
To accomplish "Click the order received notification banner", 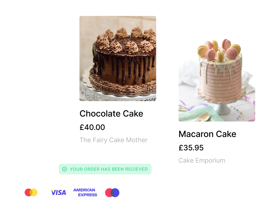I will (105, 169).
